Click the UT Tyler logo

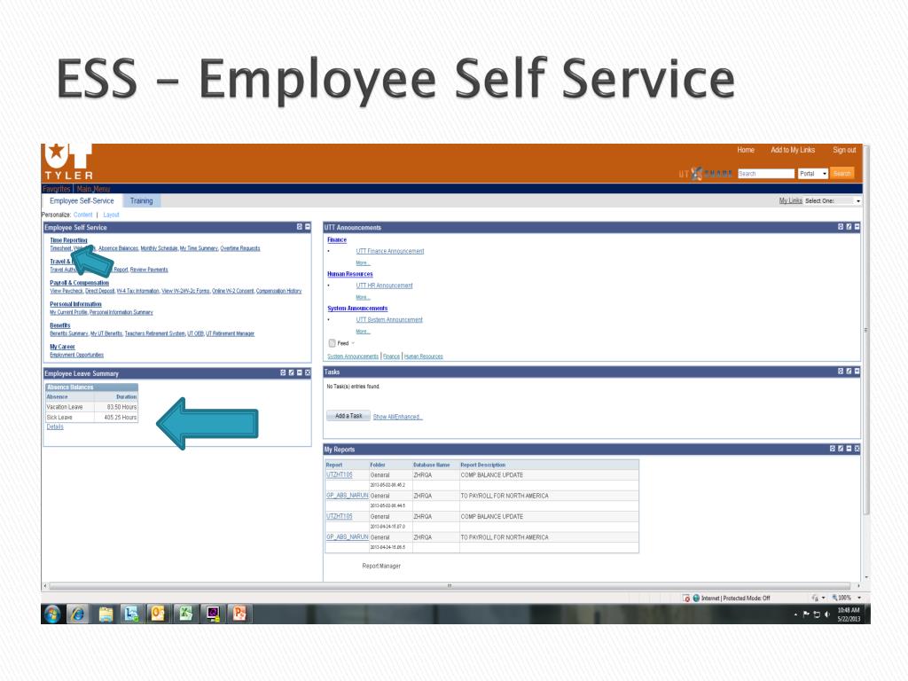click(68, 161)
